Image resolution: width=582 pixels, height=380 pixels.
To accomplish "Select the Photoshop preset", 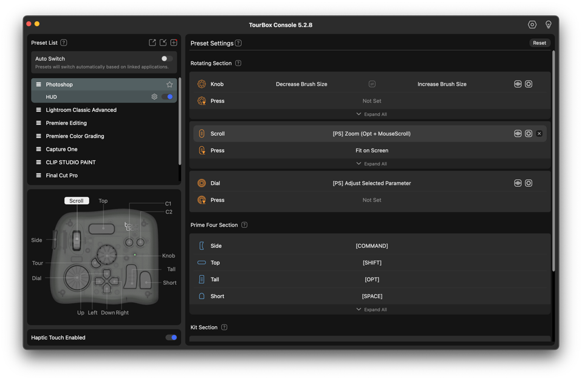I will pyautogui.click(x=104, y=84).
